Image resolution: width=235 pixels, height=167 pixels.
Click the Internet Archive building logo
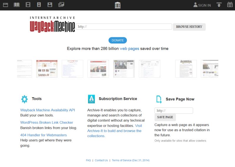pyautogui.click(x=118, y=5)
